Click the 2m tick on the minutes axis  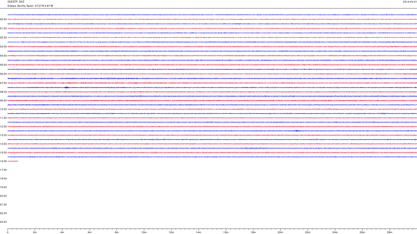(x=35, y=232)
